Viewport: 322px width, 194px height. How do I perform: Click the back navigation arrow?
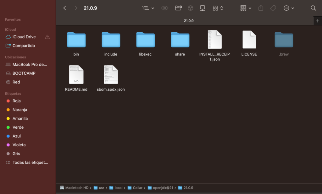(x=65, y=8)
